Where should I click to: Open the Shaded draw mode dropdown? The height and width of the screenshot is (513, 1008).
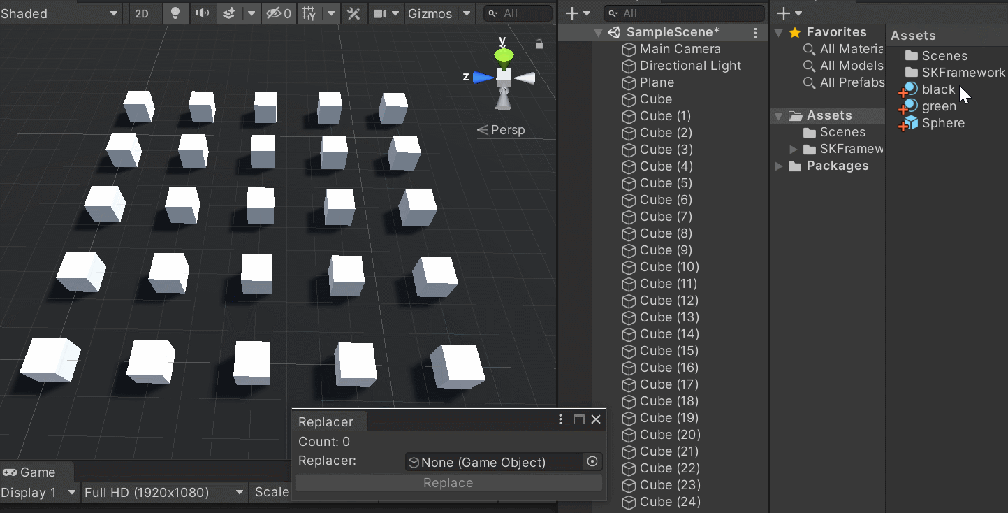[60, 13]
